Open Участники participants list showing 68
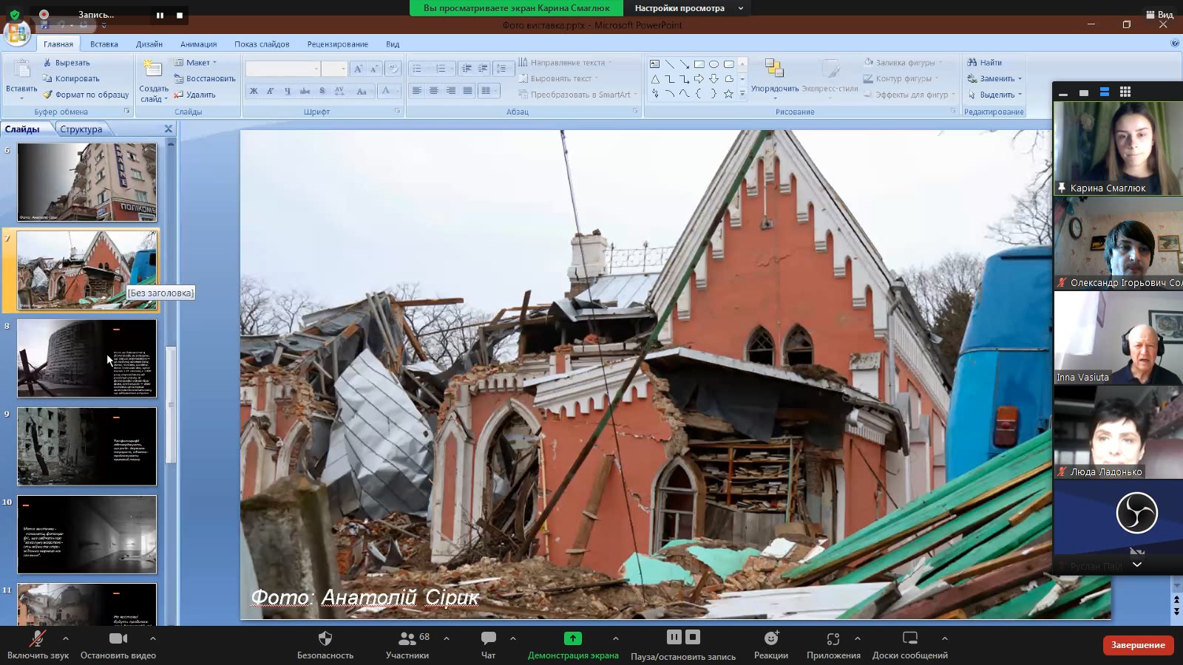Screen dimensions: 1183x665 coord(407,645)
